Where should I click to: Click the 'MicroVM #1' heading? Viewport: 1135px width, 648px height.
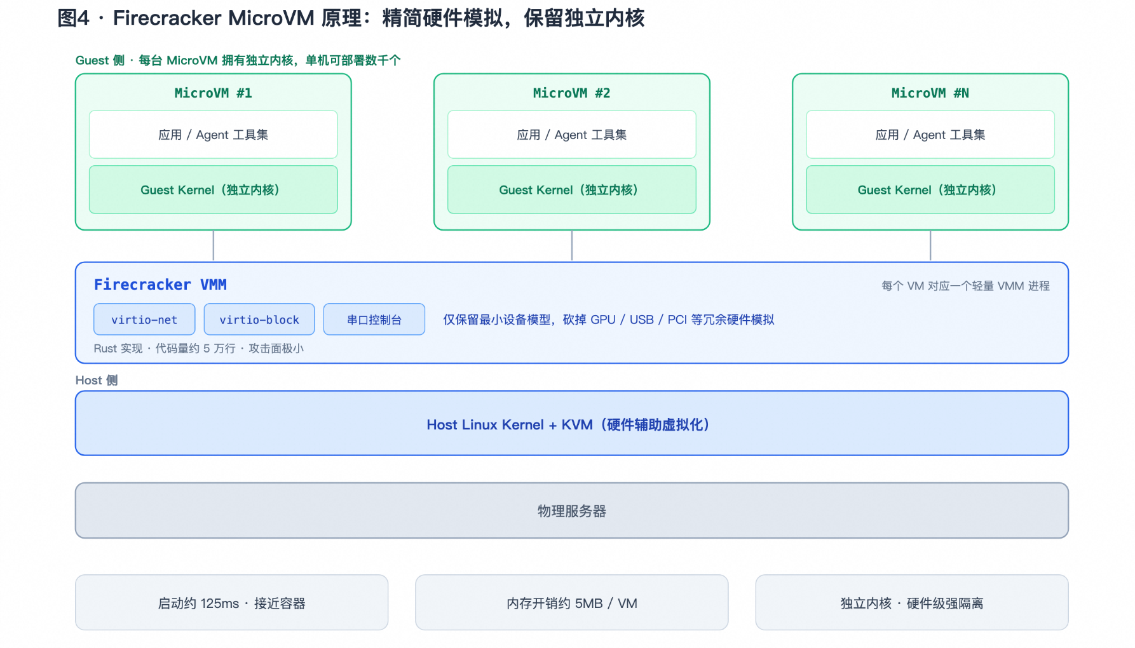pos(214,93)
